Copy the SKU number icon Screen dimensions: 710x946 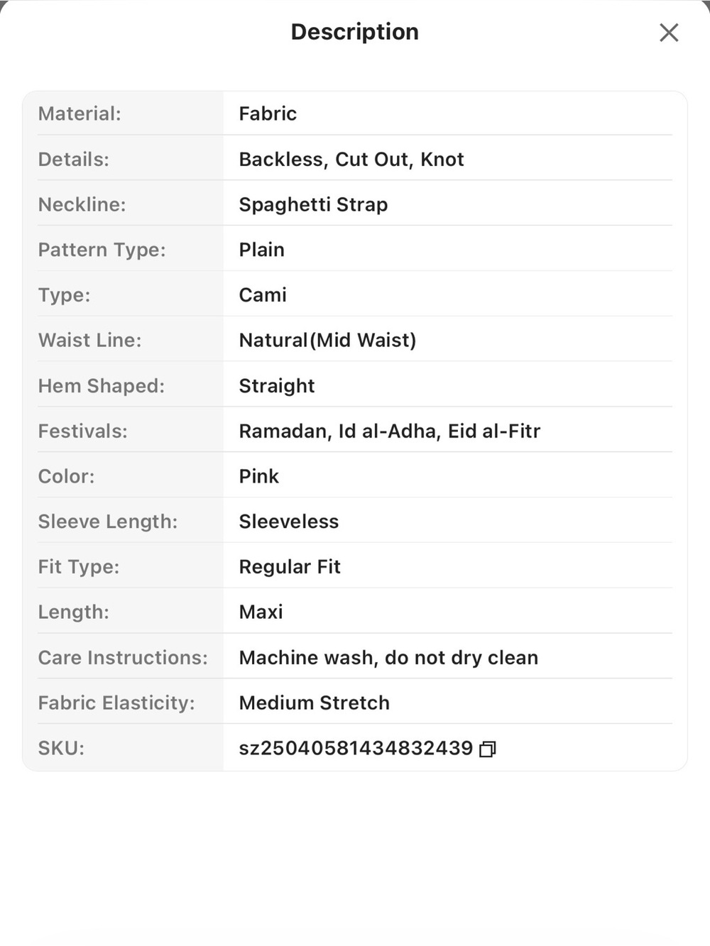coord(488,749)
